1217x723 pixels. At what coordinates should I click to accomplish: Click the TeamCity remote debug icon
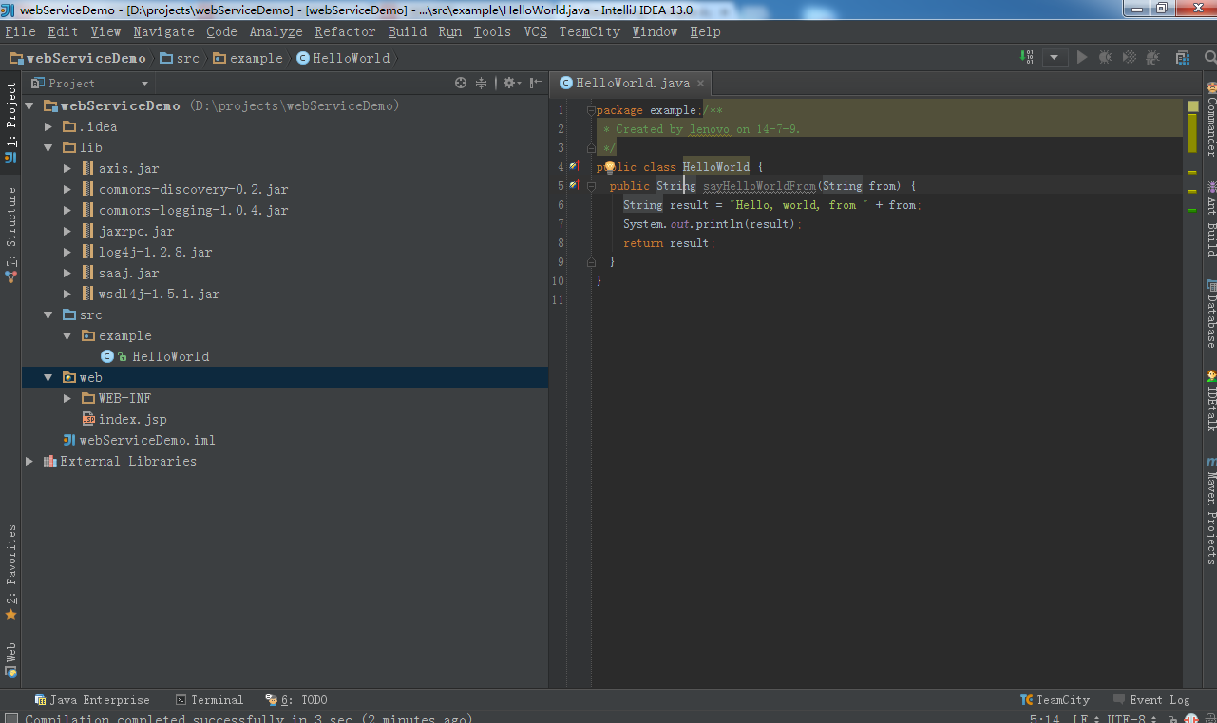coord(1152,57)
